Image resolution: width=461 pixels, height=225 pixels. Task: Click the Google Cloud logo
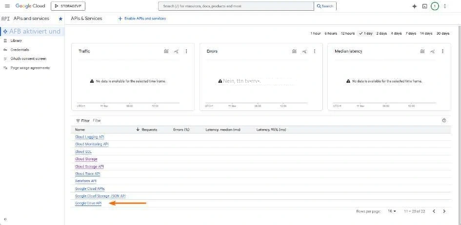[30, 6]
